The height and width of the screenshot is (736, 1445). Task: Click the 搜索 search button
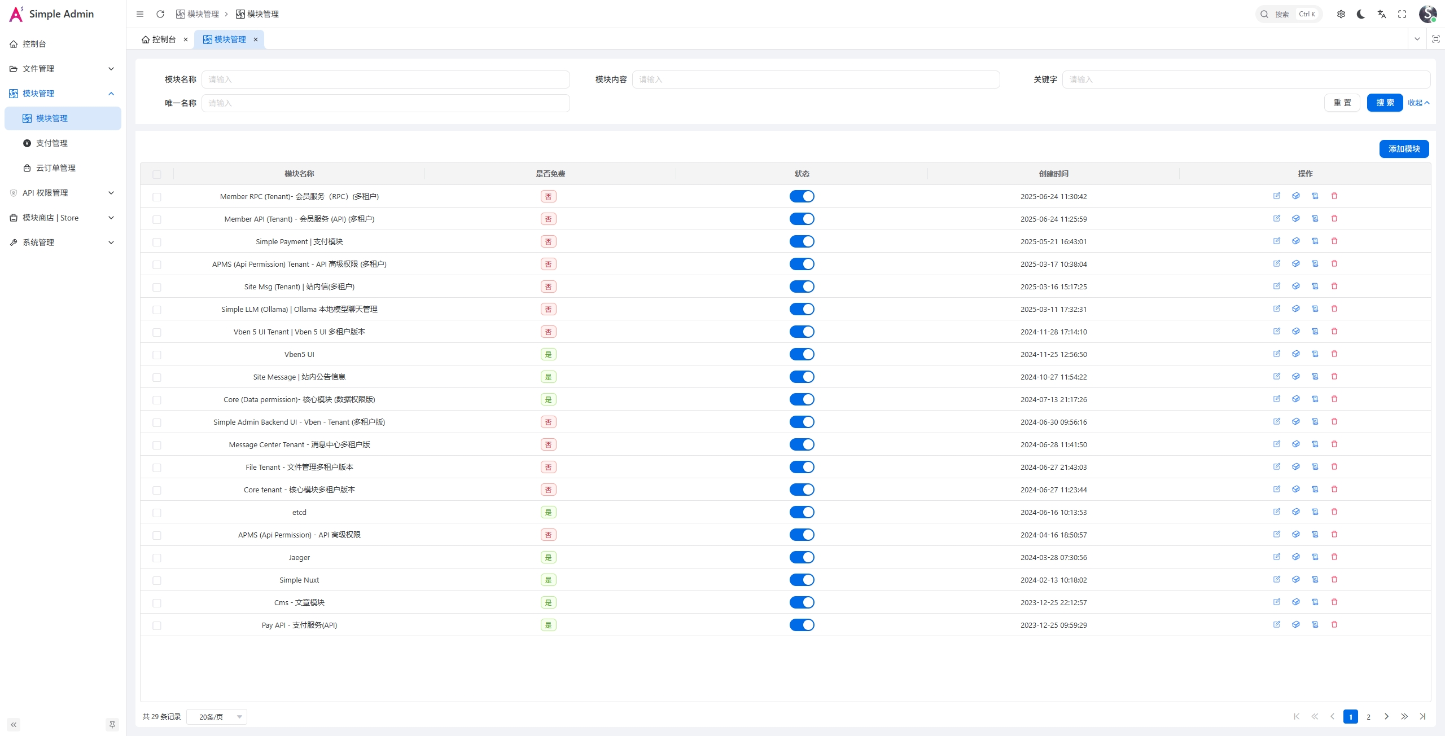[x=1385, y=103]
